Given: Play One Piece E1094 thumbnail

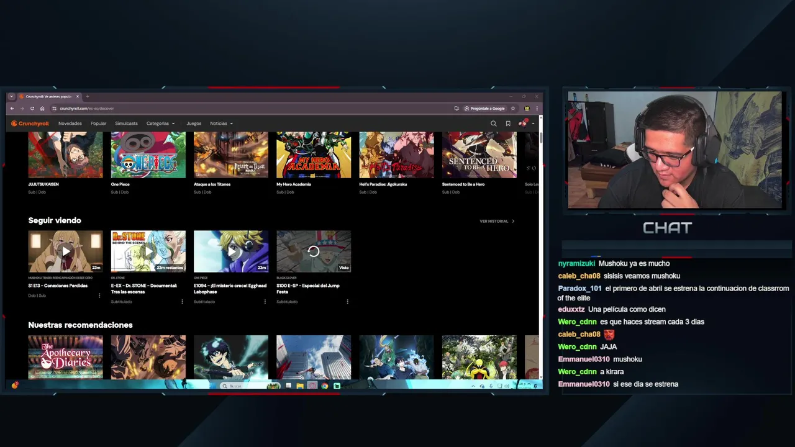Looking at the screenshot, I should click(230, 251).
